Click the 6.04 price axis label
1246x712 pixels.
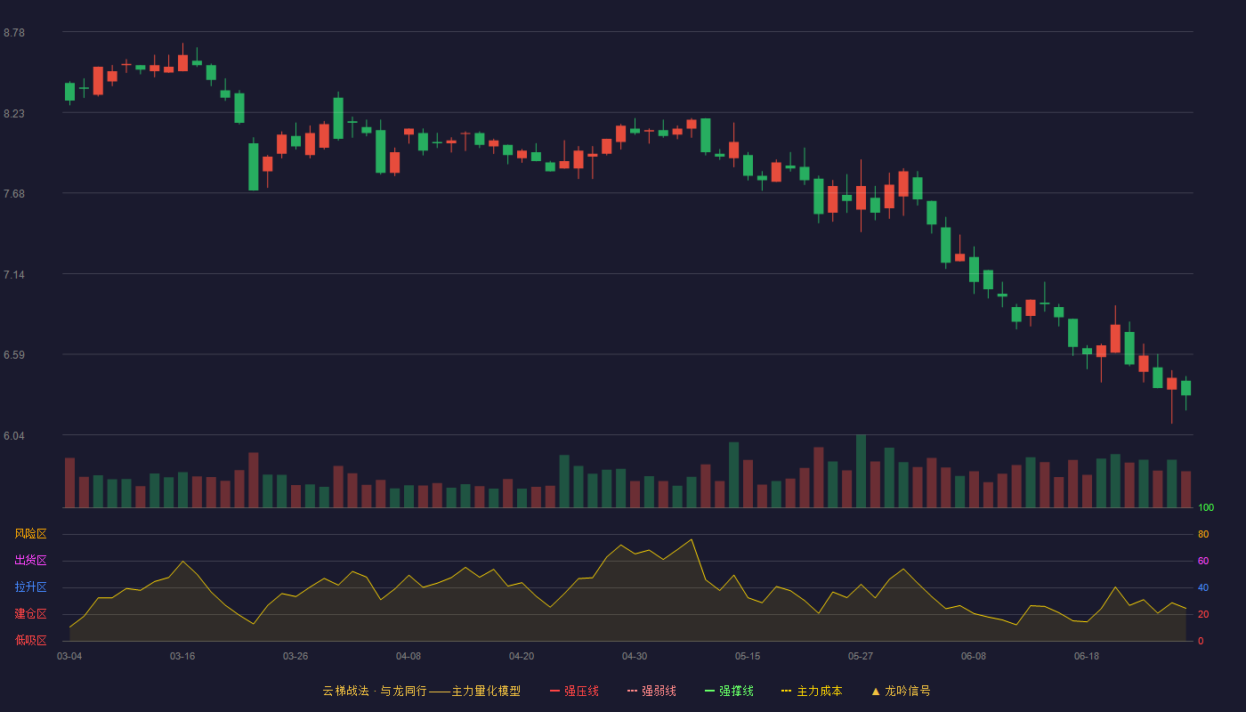(14, 436)
